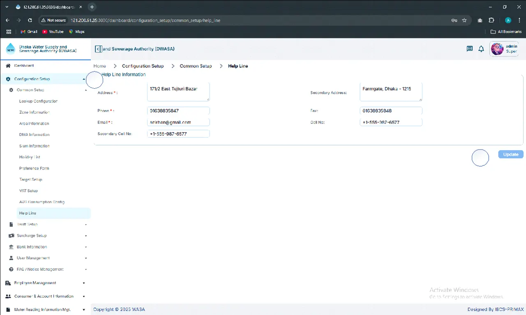The width and height of the screenshot is (526, 315).
Task: Collapse the sidebar with the arrow icon
Action: coord(98,49)
